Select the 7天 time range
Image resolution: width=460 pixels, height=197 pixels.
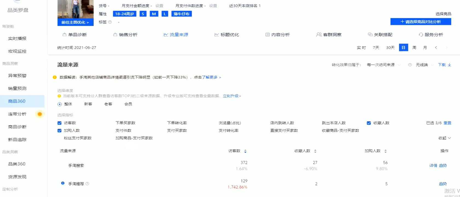376,48
